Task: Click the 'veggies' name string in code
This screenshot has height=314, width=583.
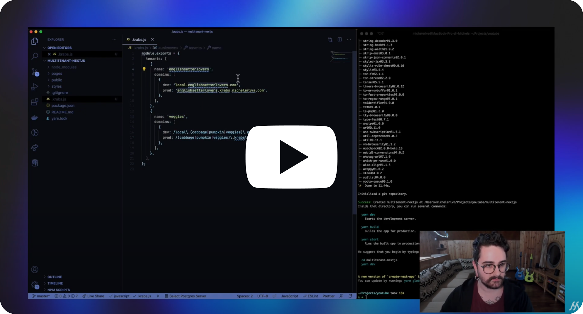Action: (176, 117)
